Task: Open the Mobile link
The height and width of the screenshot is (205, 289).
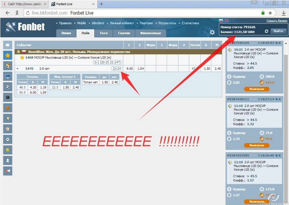Action: click(x=82, y=23)
